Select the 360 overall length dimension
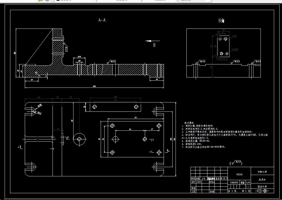 94,86
